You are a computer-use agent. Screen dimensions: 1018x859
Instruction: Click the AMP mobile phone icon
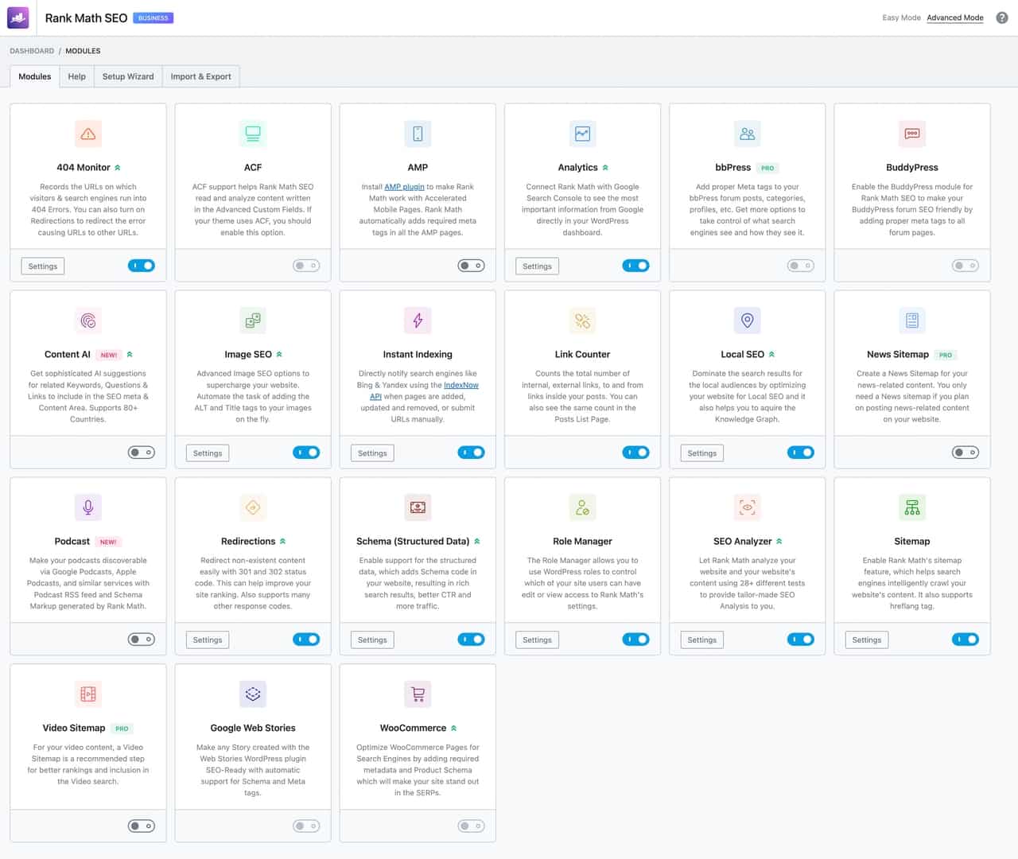click(x=418, y=134)
